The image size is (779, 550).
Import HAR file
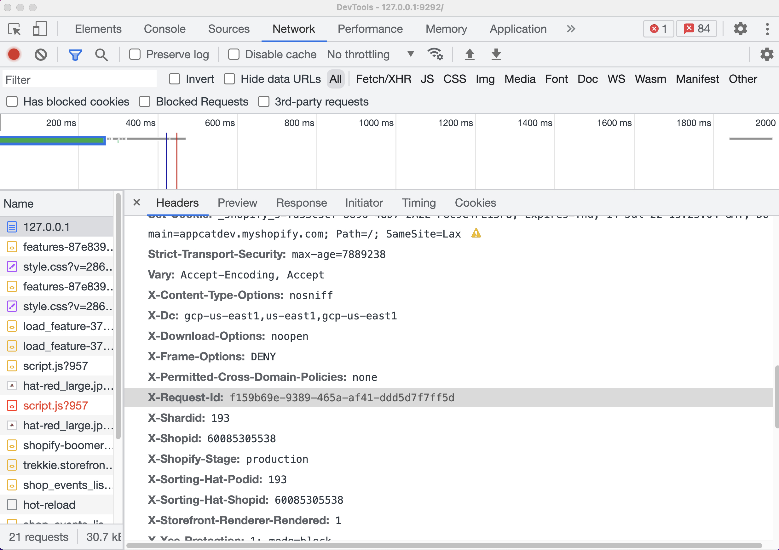(470, 54)
